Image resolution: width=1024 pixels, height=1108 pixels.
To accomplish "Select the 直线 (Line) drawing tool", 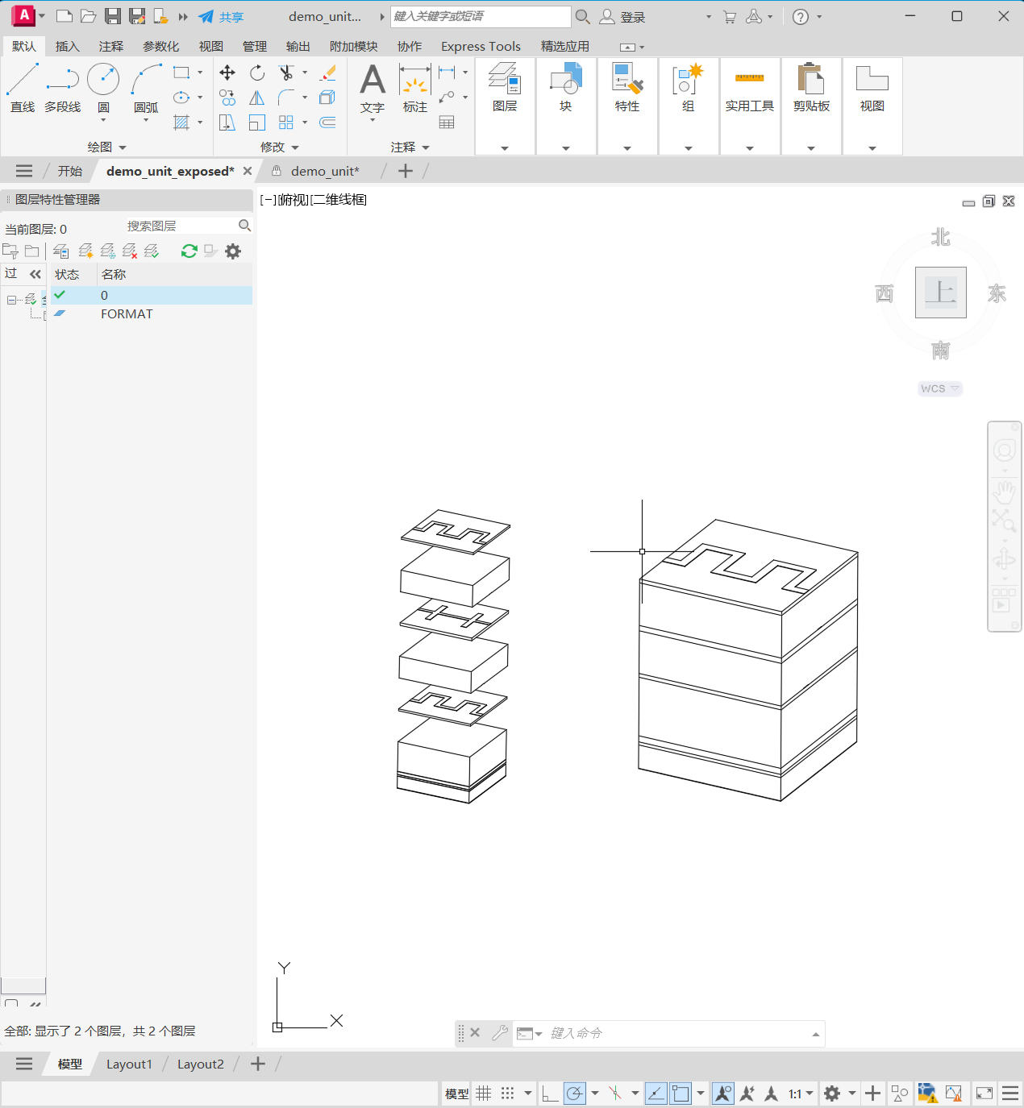I will click(x=23, y=88).
